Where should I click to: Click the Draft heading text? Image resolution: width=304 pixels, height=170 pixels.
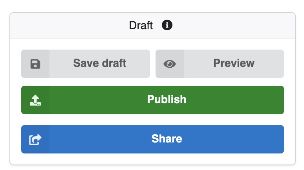coord(141,25)
